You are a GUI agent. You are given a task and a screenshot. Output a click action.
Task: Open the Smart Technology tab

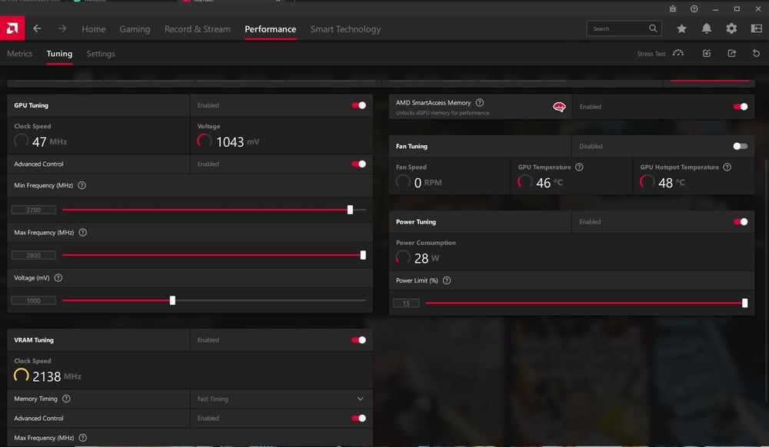click(345, 29)
